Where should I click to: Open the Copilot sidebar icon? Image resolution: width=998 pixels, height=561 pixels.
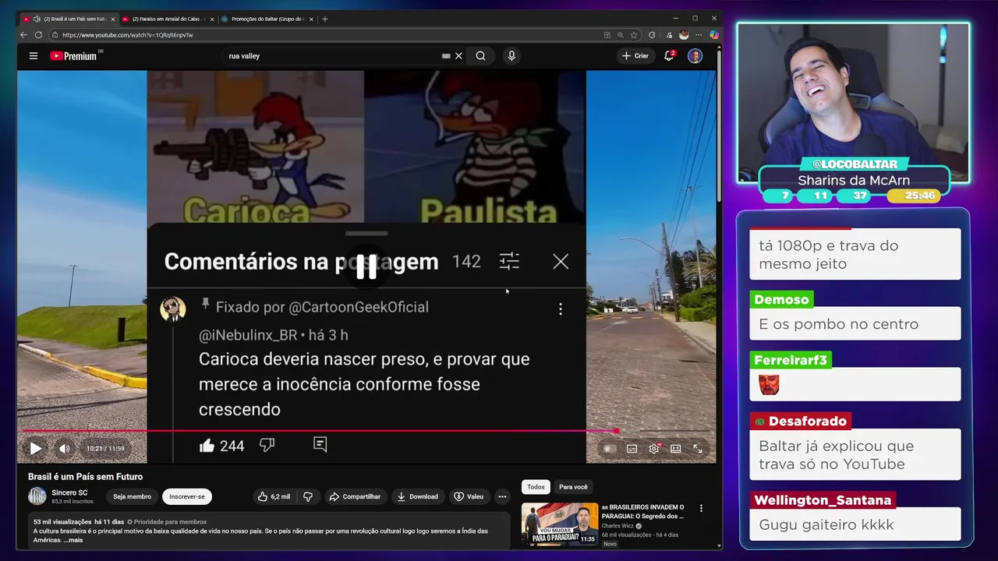[x=713, y=35]
